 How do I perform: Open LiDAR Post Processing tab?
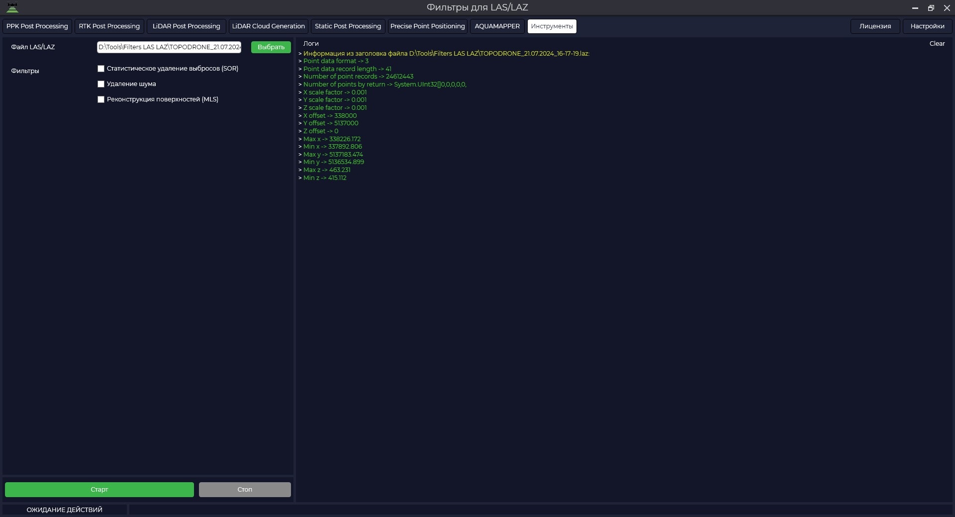[x=187, y=26]
